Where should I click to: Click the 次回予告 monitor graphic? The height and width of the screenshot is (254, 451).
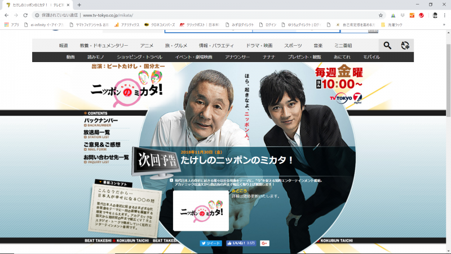tap(156, 162)
